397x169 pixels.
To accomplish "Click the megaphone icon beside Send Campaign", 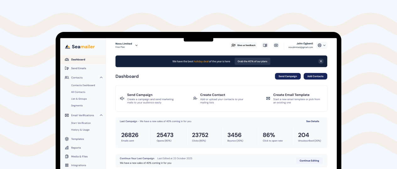I will point(122,98).
